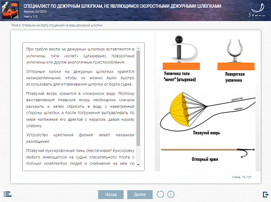
Task: Click the Storm logo in header
Action: pos(257,10)
